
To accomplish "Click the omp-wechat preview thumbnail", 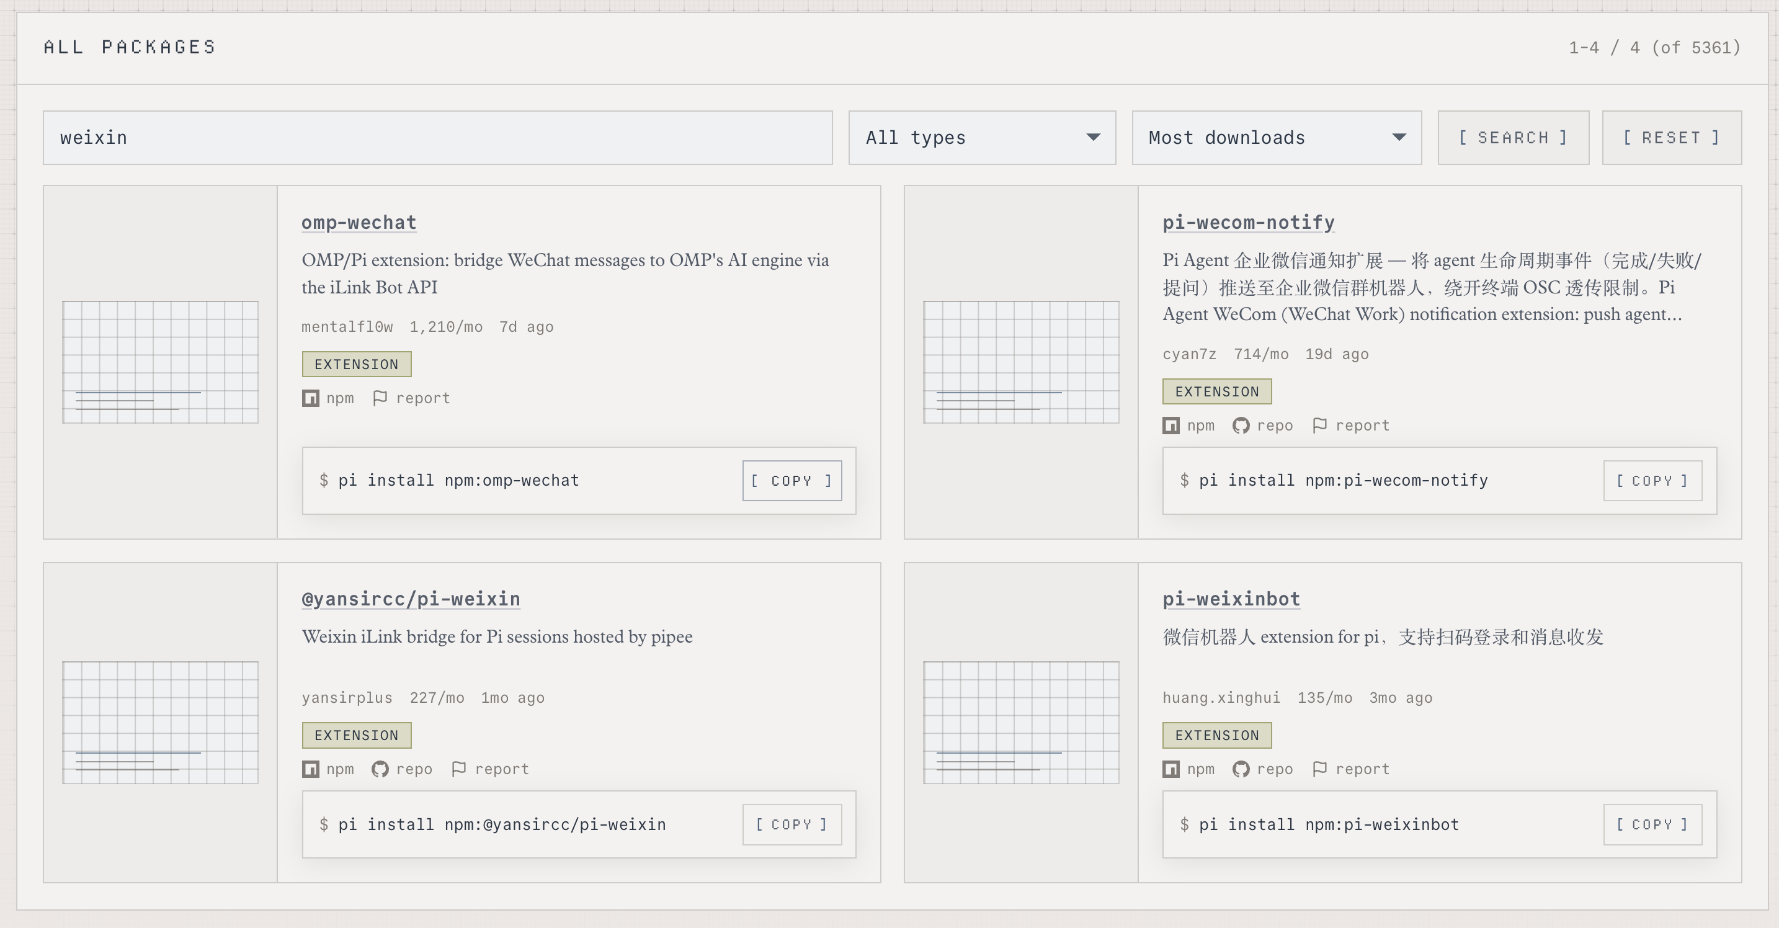I will click(x=160, y=362).
